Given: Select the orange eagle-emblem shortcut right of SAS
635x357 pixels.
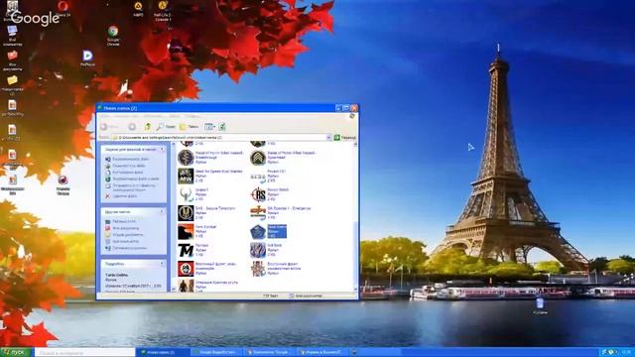Looking at the screenshot, I should 258,213.
